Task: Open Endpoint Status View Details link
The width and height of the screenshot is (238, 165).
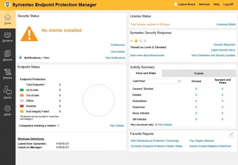Action: coord(117,126)
